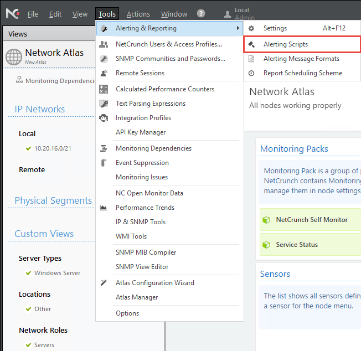Select the IP Networks section heading
This screenshot has width=361, height=351.
tap(40, 109)
